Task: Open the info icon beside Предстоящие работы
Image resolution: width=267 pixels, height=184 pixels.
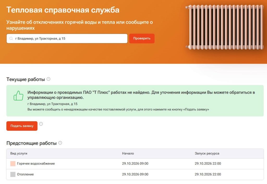Action: (x=60, y=143)
